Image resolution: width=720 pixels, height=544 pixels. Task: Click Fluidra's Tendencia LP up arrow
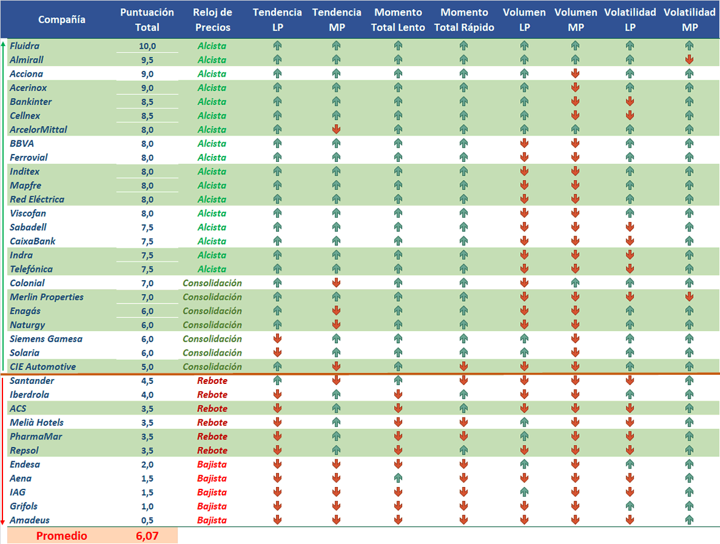(x=277, y=46)
